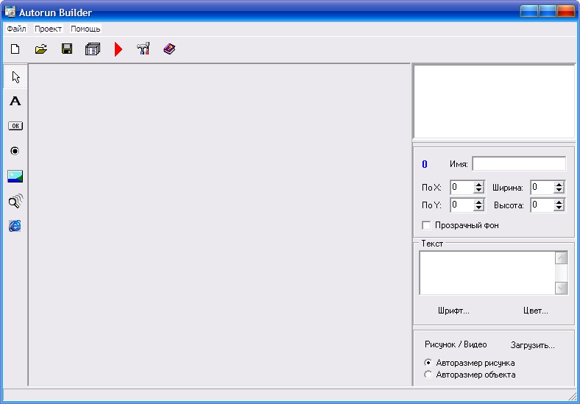This screenshot has height=404, width=580.
Task: Save project with the floppy disk icon
Action: pyautogui.click(x=67, y=49)
